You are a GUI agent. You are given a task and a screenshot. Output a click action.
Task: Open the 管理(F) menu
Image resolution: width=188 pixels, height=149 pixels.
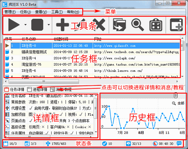point(10,12)
